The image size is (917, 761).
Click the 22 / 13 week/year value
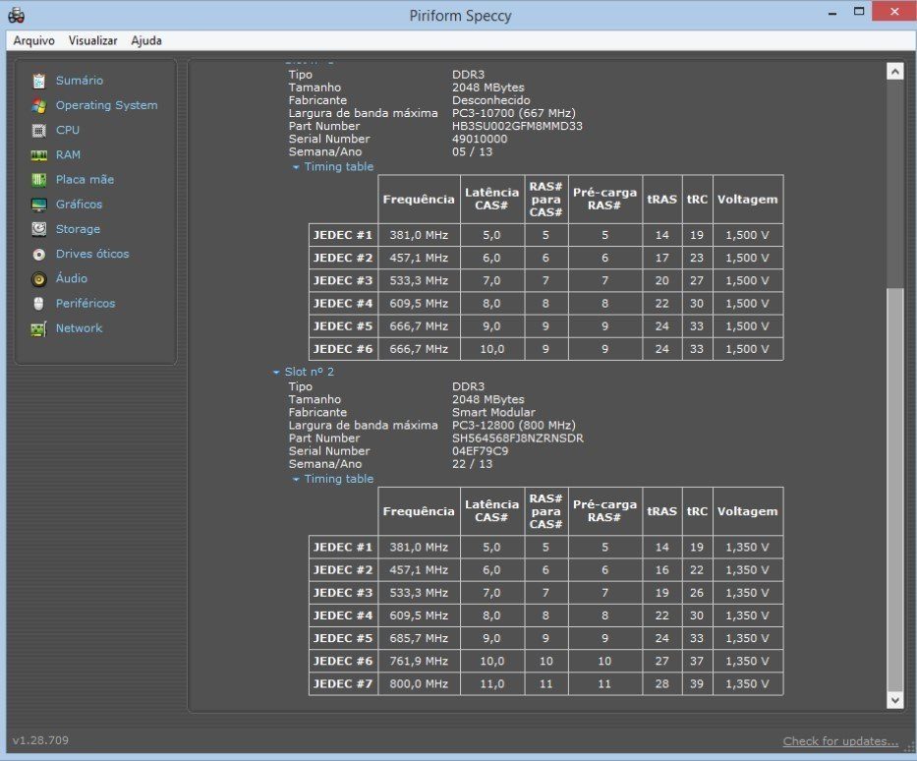(x=472, y=464)
